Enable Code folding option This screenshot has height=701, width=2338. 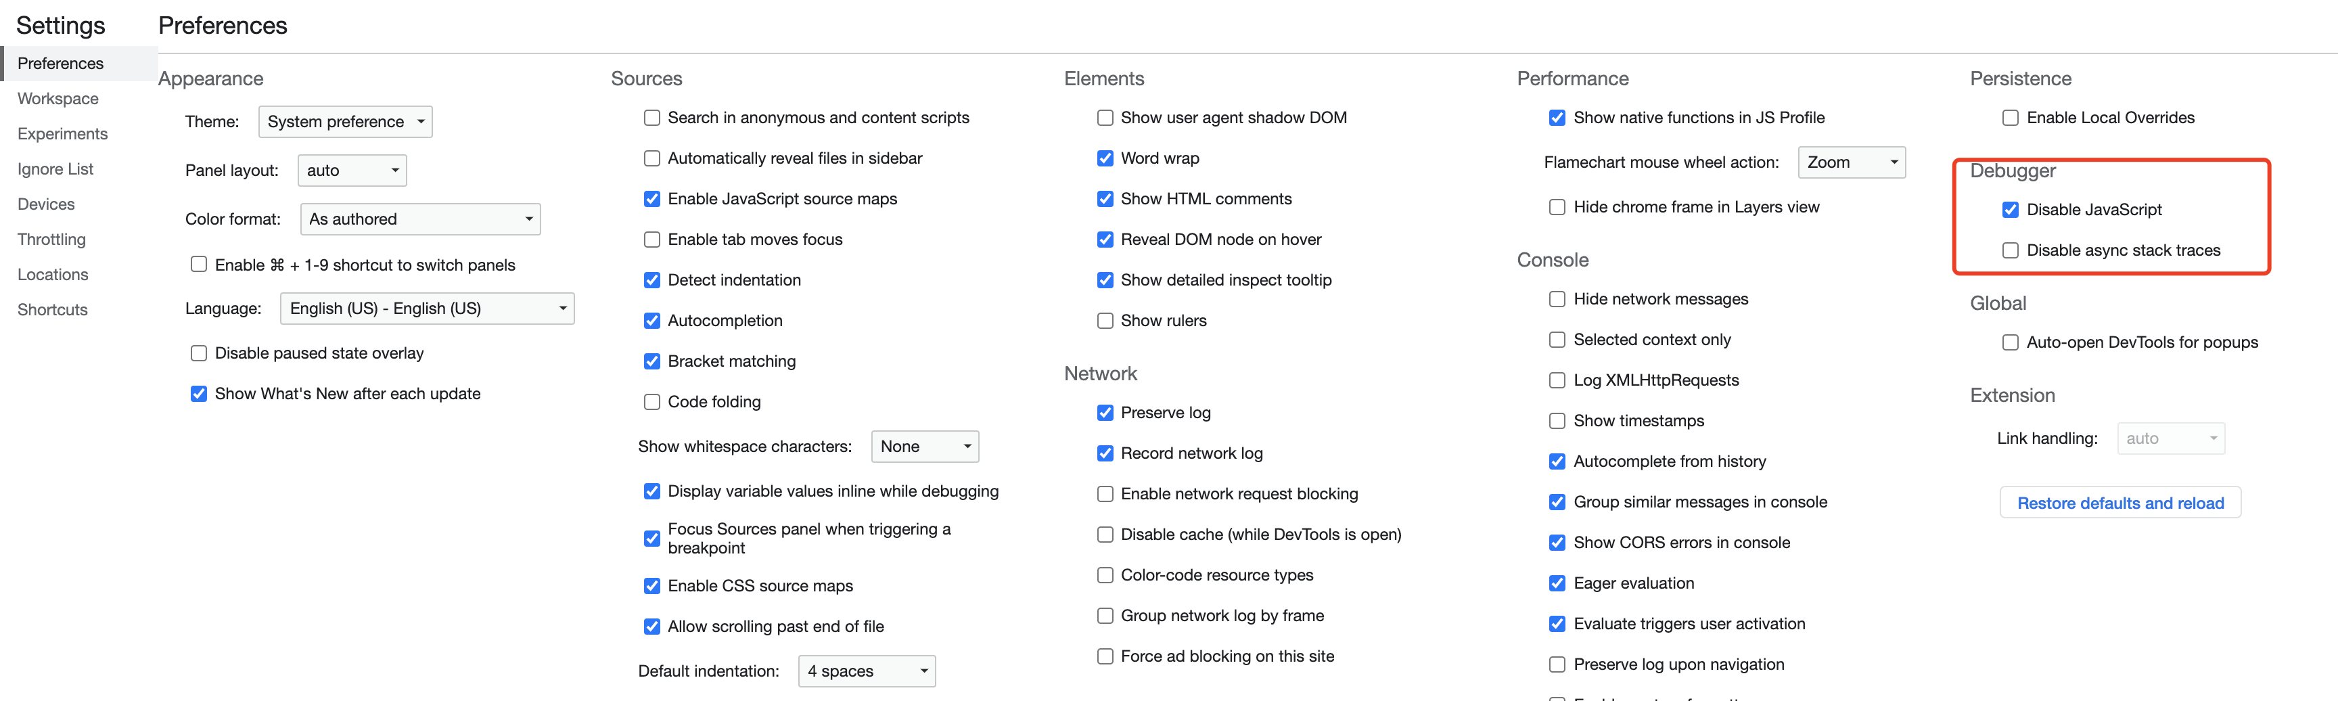651,402
